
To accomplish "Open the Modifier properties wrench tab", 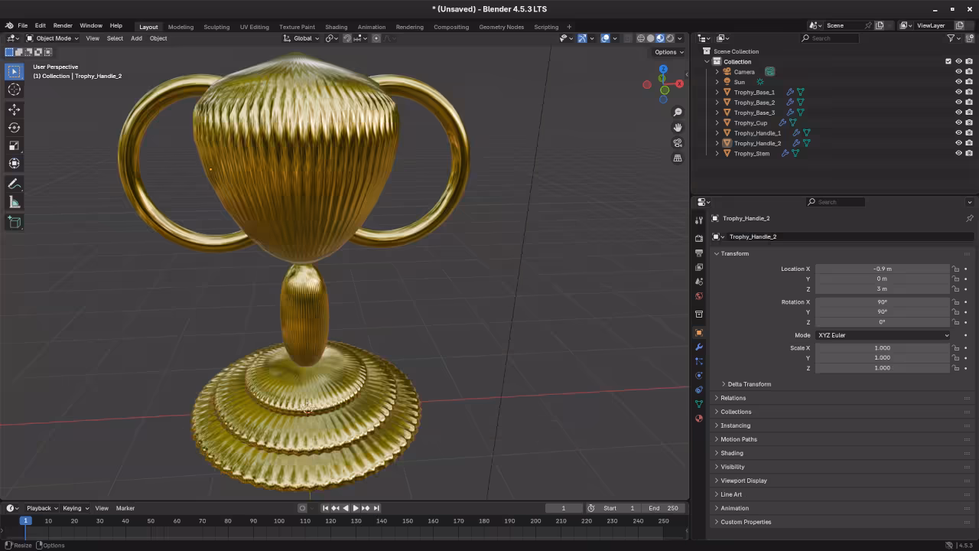I will click(x=698, y=347).
